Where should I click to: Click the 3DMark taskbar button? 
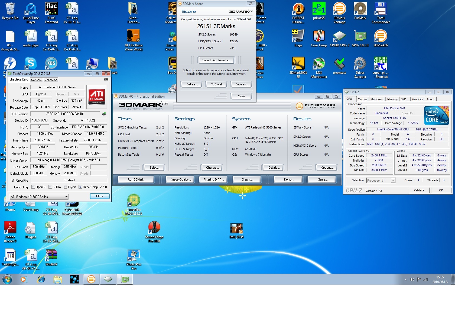91,279
